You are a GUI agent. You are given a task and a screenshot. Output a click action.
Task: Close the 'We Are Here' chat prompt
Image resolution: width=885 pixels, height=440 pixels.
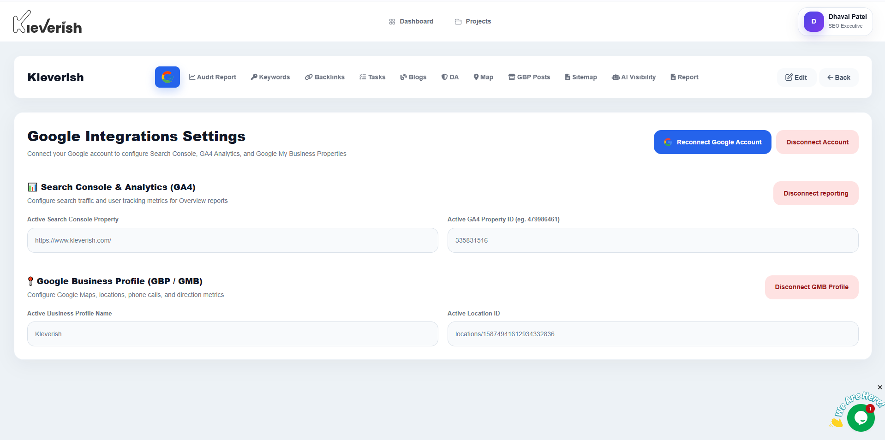pos(879,387)
